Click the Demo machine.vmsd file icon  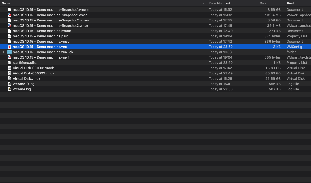(x=9, y=41)
